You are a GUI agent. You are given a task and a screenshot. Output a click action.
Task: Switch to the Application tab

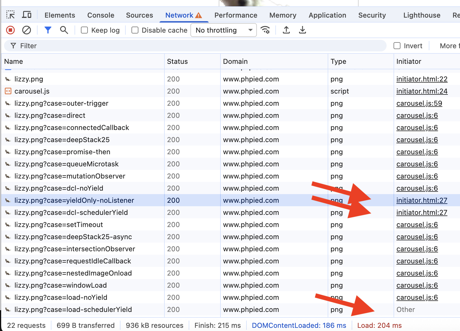327,15
